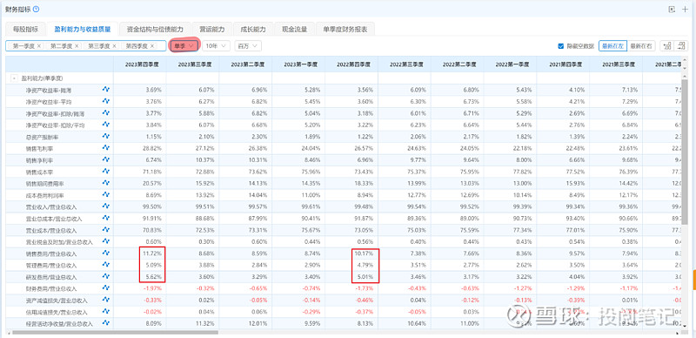Open trend chart icon for 销售费用/营业总收入
The height and width of the screenshot is (338, 696).
coord(105,253)
